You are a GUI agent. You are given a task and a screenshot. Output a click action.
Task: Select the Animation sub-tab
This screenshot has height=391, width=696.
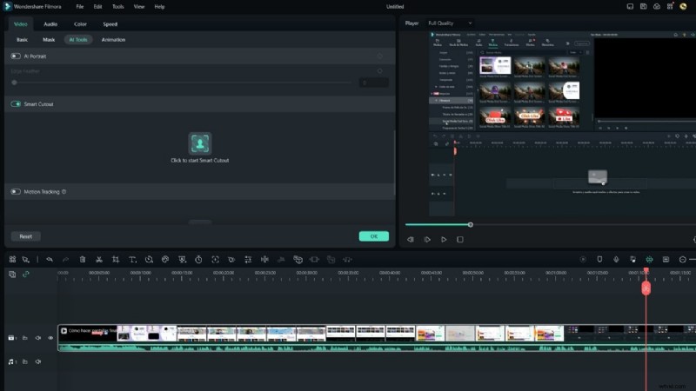coord(113,40)
